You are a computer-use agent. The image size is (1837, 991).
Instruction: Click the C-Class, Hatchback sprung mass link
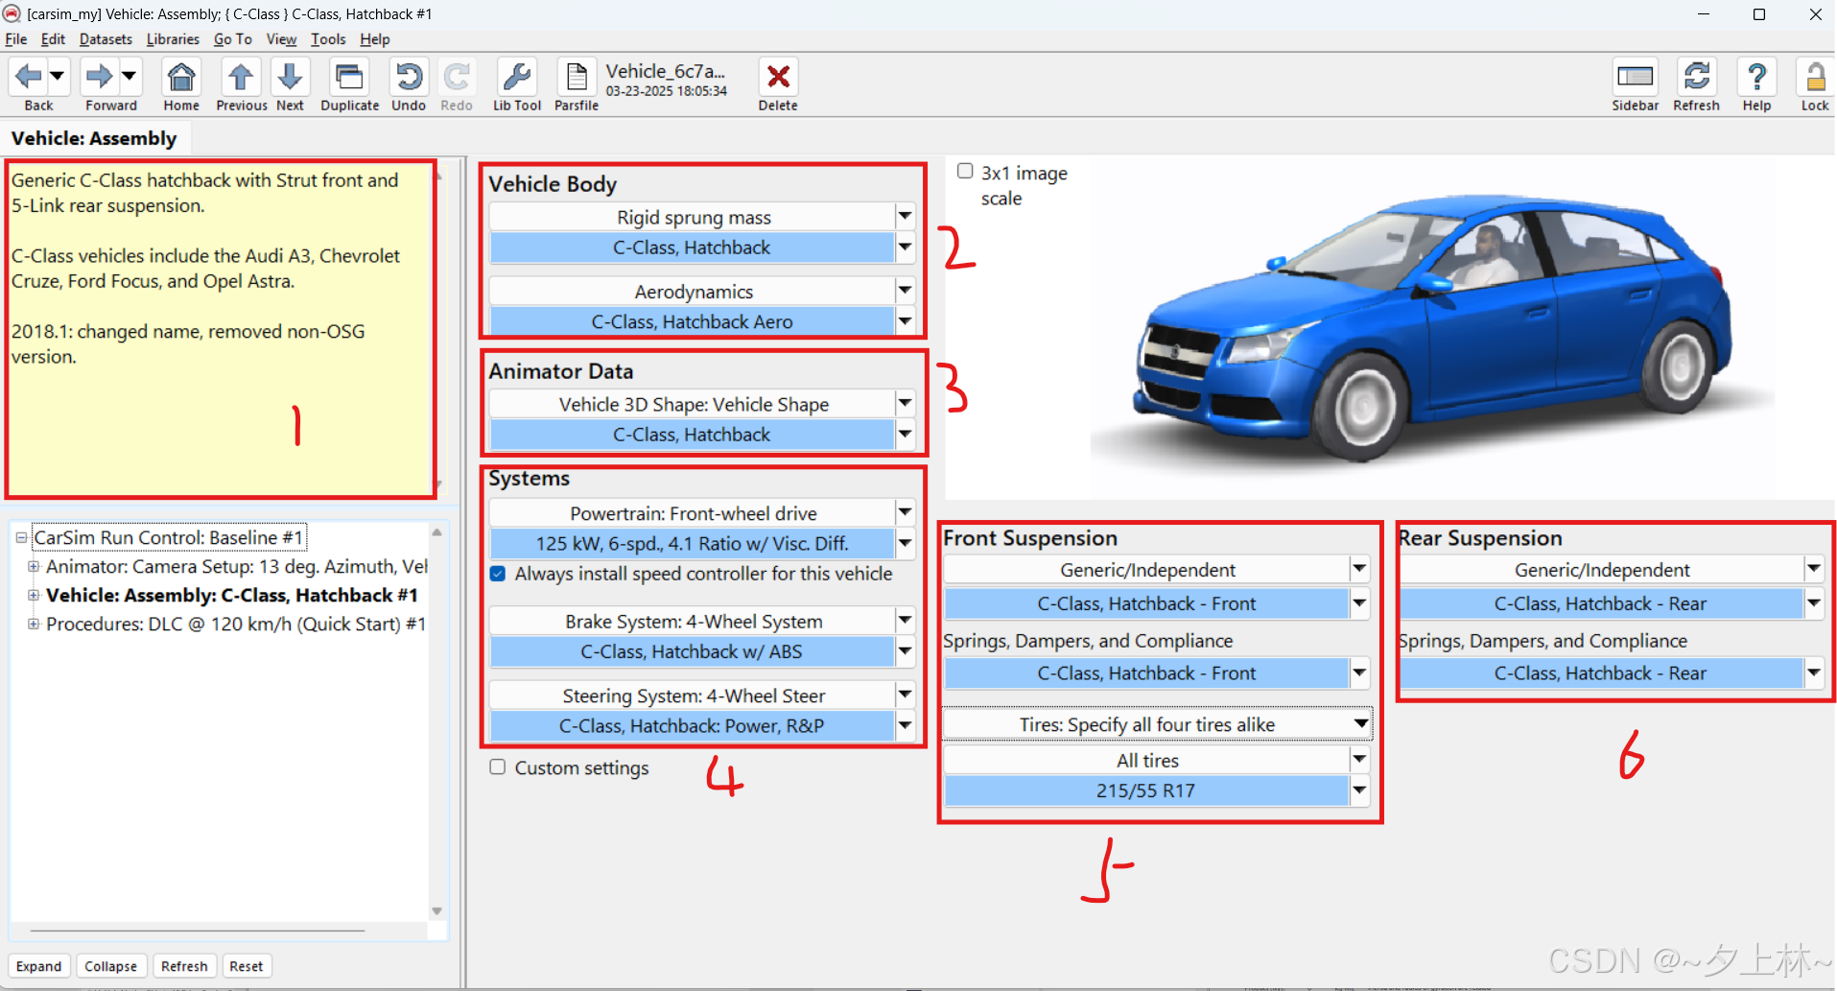[x=692, y=248]
